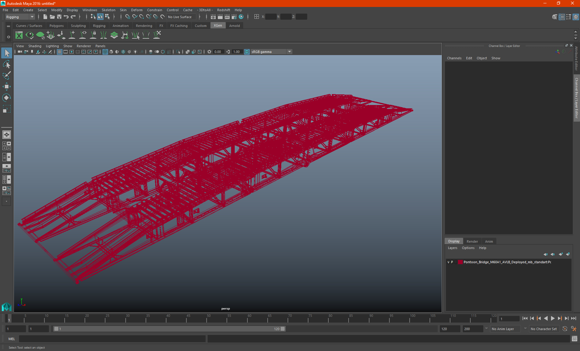Image resolution: width=580 pixels, height=351 pixels.
Task: Activate the Move tool
Action: pyautogui.click(x=7, y=87)
